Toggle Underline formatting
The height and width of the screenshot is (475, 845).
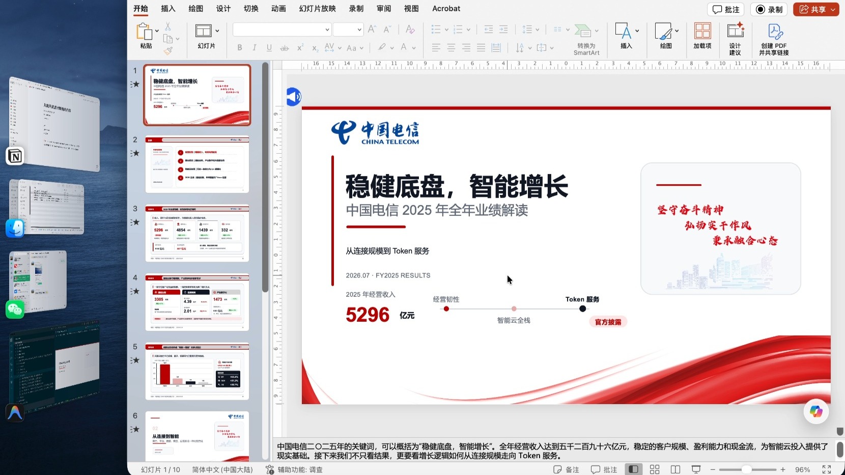[x=269, y=48]
